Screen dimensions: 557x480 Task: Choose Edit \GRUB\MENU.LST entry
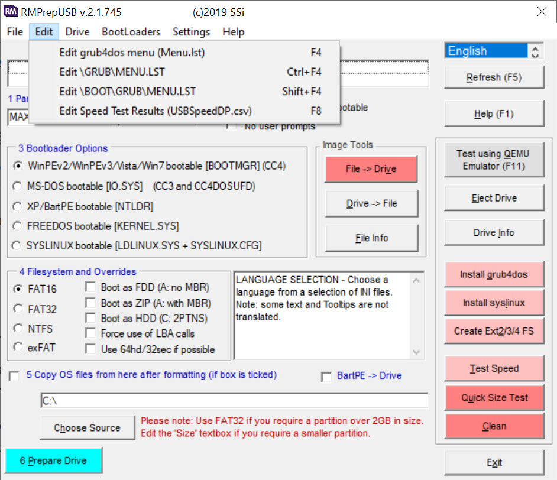pyautogui.click(x=184, y=72)
